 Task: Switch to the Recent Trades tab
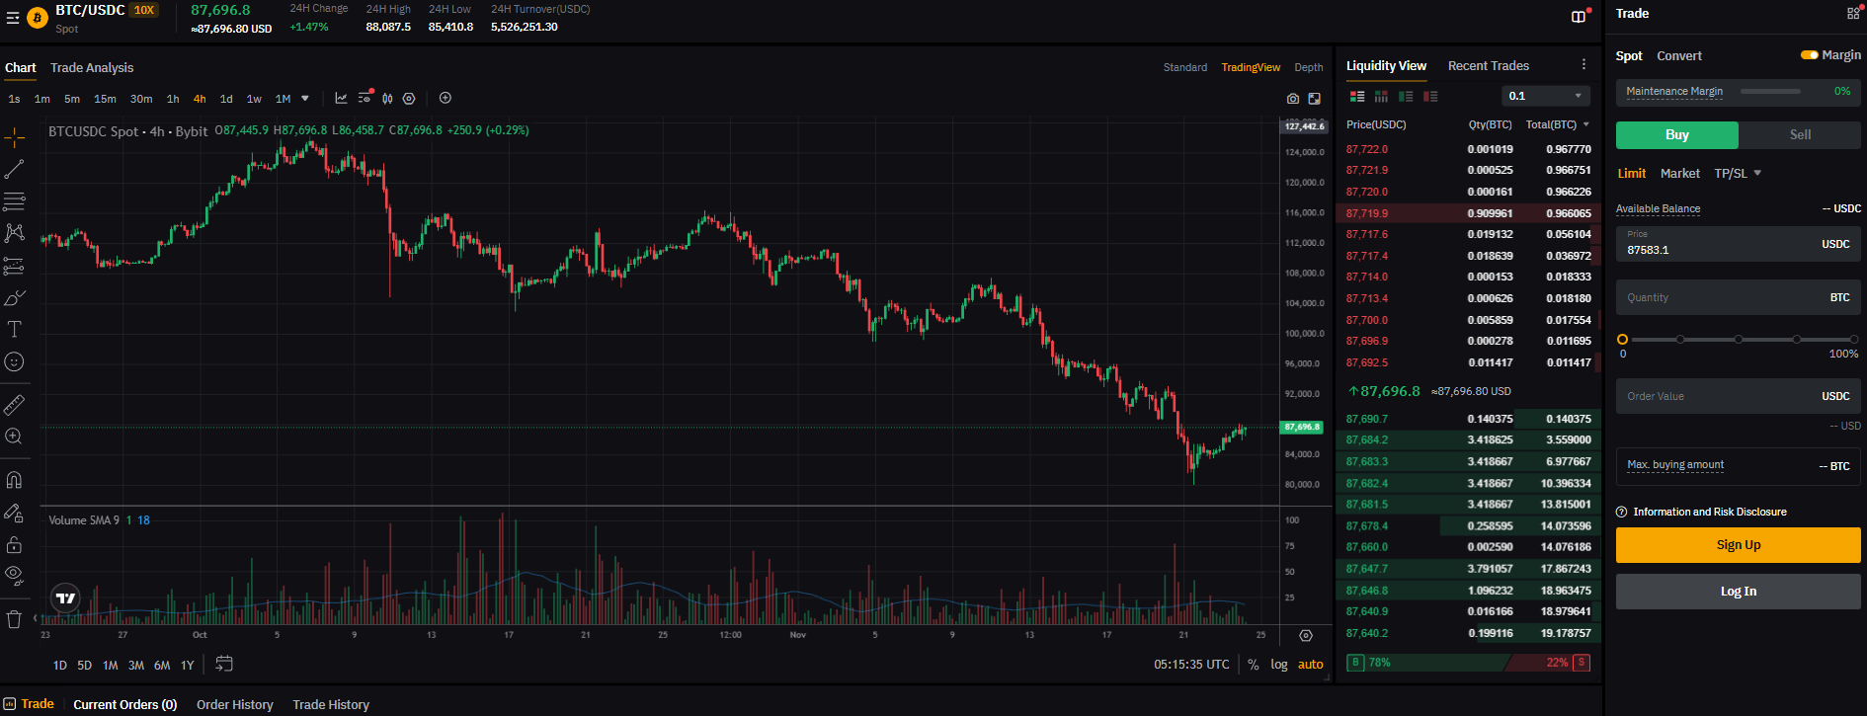1488,66
